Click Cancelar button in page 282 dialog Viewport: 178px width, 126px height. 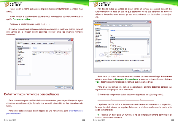pyautogui.click(x=68, y=88)
